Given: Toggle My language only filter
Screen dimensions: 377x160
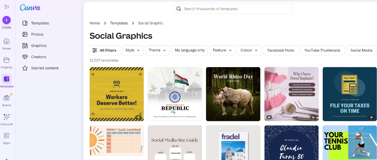Looking at the screenshot, I should pyautogui.click(x=190, y=50).
